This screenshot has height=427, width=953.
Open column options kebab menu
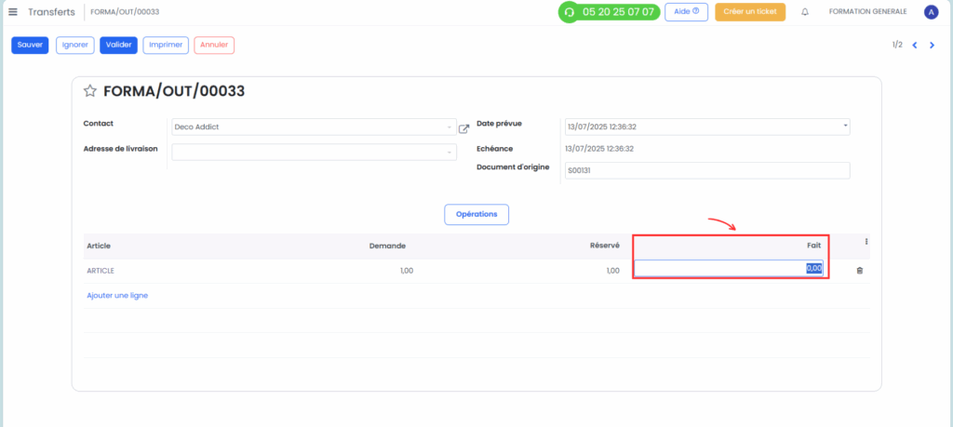click(866, 242)
